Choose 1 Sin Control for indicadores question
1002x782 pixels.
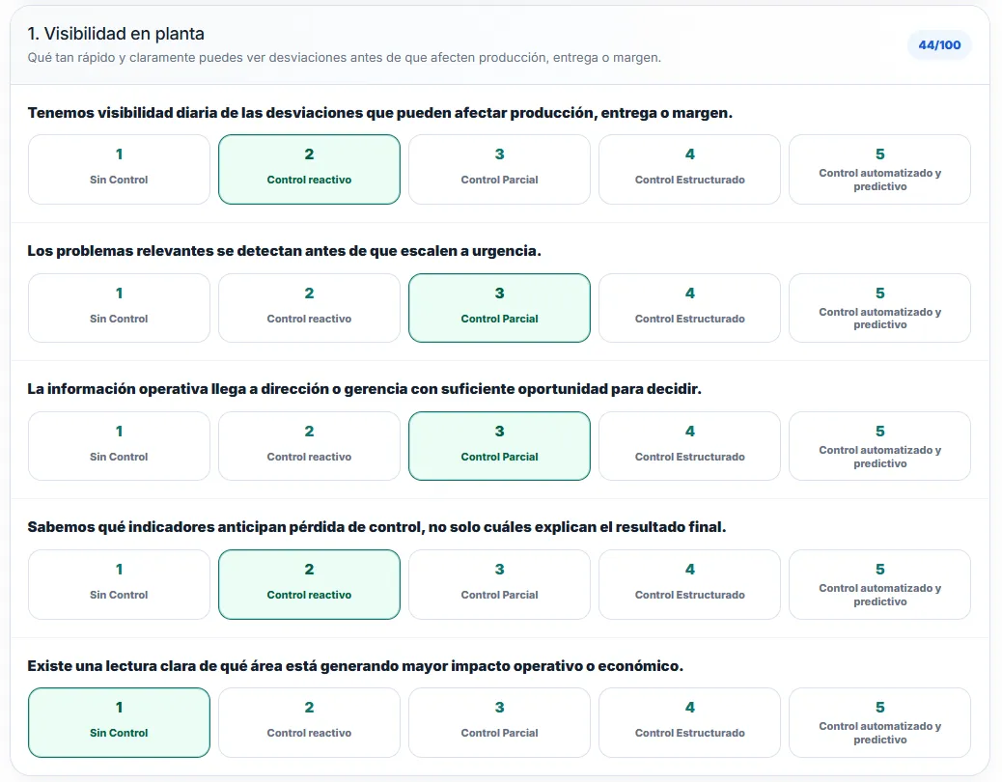tap(119, 585)
